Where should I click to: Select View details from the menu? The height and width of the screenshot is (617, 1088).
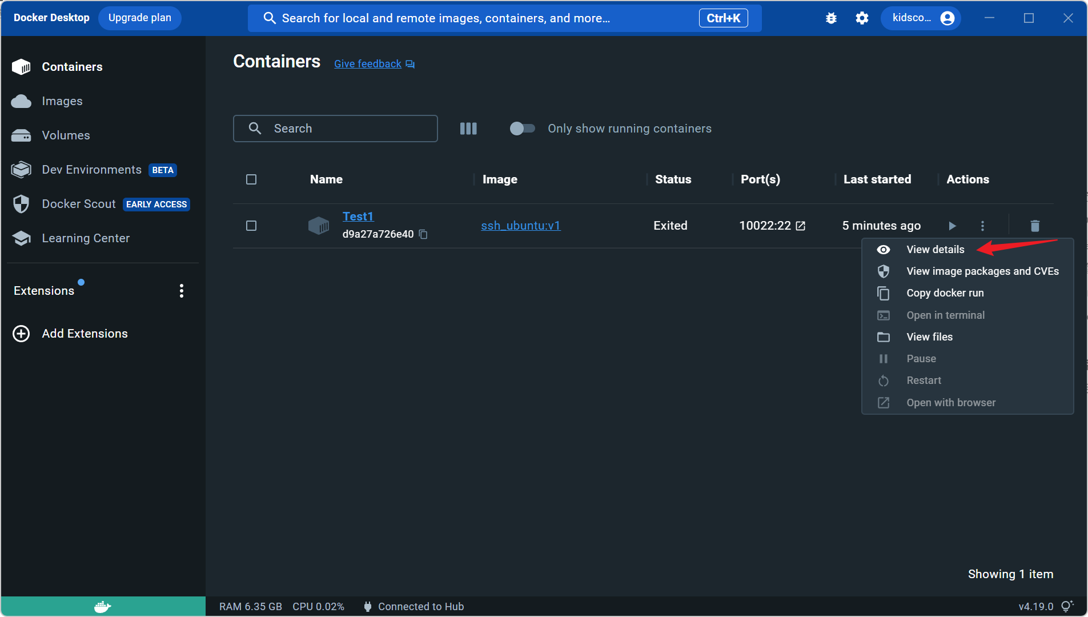click(967, 250)
